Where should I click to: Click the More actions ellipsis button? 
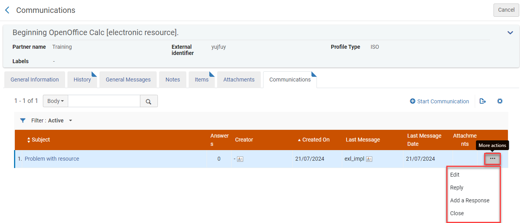pos(493,159)
